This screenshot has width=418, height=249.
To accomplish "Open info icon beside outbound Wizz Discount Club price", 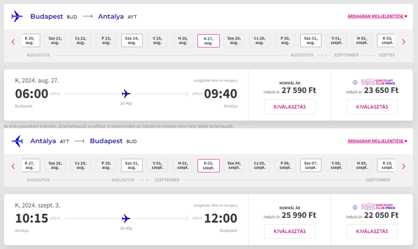I will pyautogui.click(x=355, y=82).
